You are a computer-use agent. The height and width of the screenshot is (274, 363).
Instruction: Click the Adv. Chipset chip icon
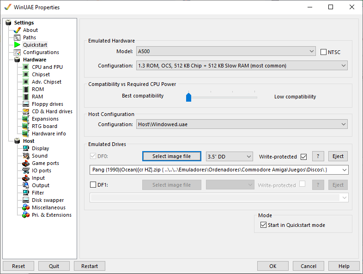pyautogui.click(x=26, y=82)
